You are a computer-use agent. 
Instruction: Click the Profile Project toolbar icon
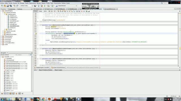pos(52,6)
